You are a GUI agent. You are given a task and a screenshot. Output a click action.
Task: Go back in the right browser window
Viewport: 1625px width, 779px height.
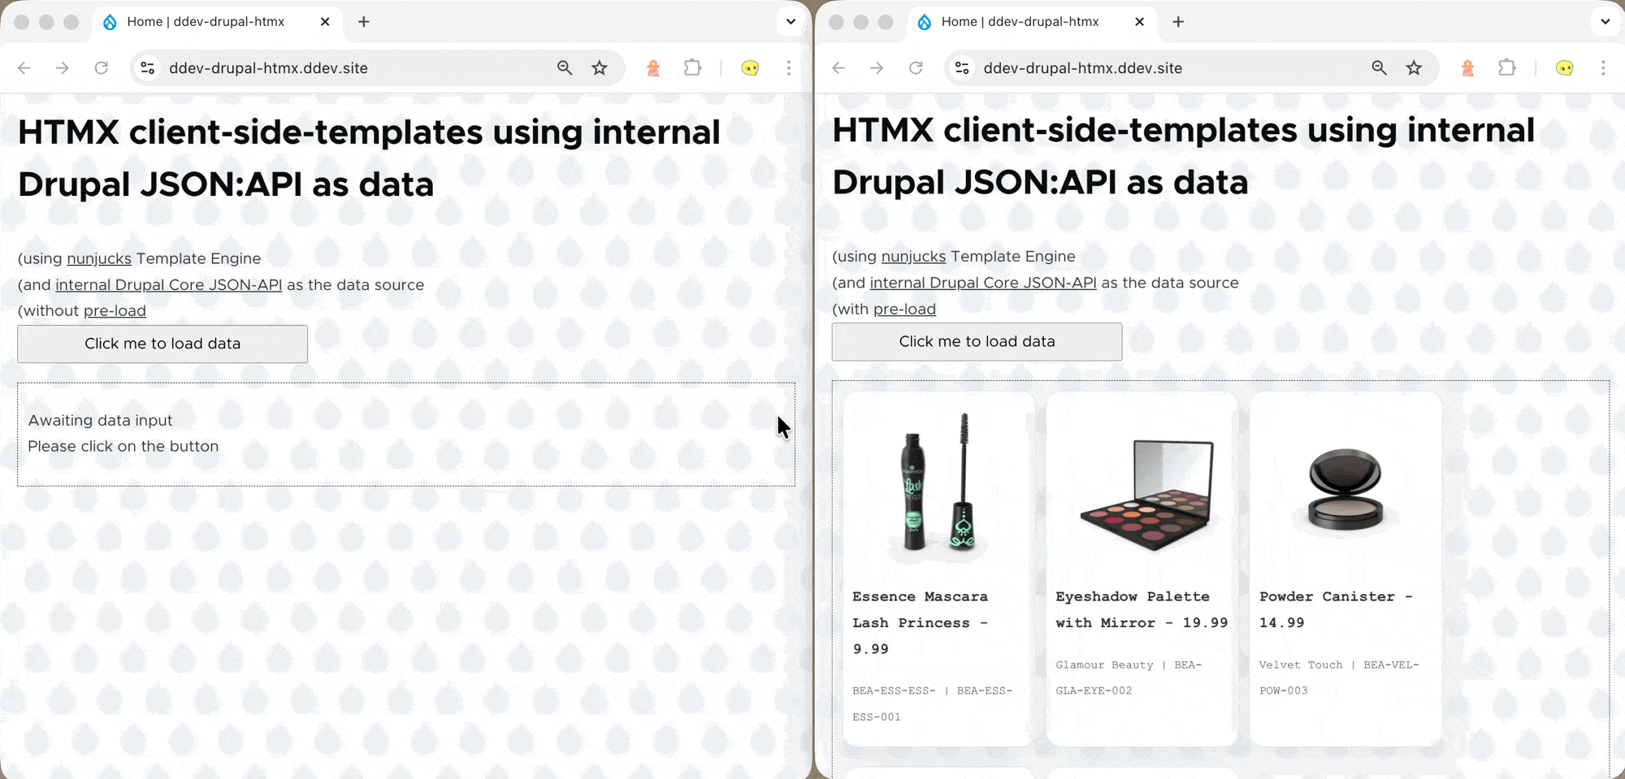[838, 68]
